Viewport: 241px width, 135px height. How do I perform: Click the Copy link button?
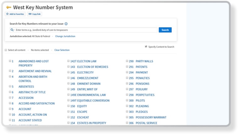tap(35, 14)
